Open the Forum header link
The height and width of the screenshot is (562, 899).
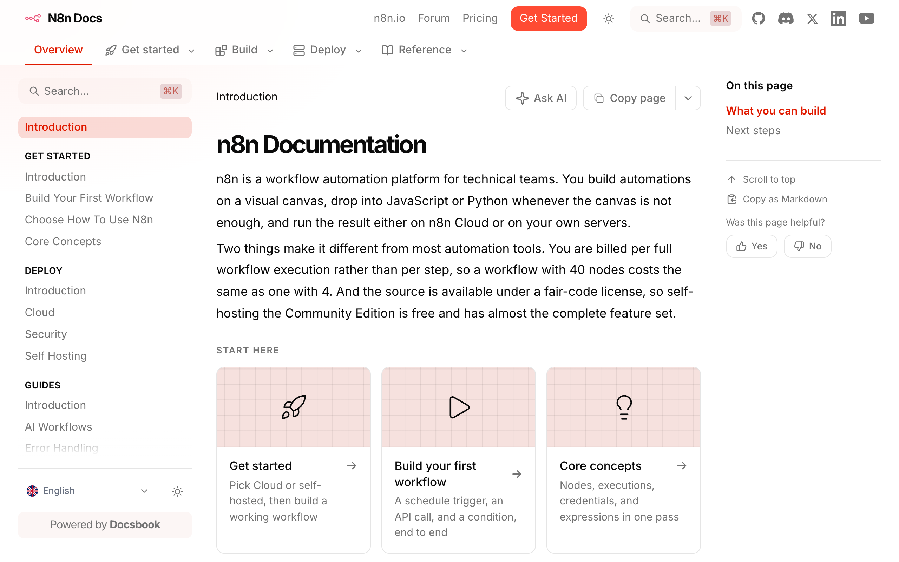[x=434, y=18]
